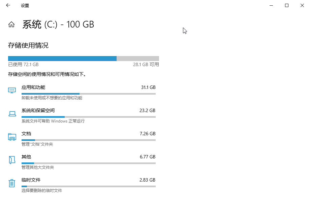Click 选择要删除的临时文件 description text
Viewport: 310px width, 199px height.
42,190
